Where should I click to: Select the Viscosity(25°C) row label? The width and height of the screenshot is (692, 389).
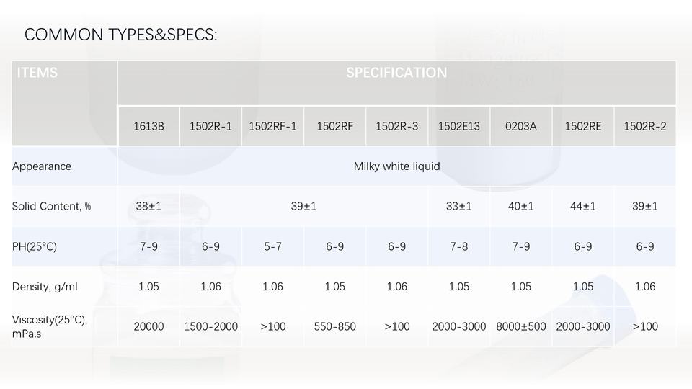pos(49,326)
